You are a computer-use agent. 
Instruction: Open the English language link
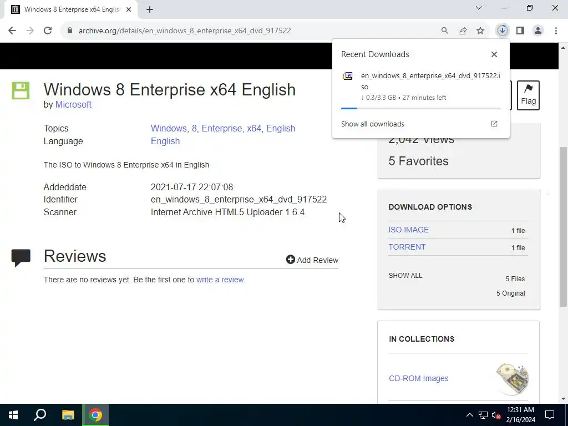coord(165,141)
